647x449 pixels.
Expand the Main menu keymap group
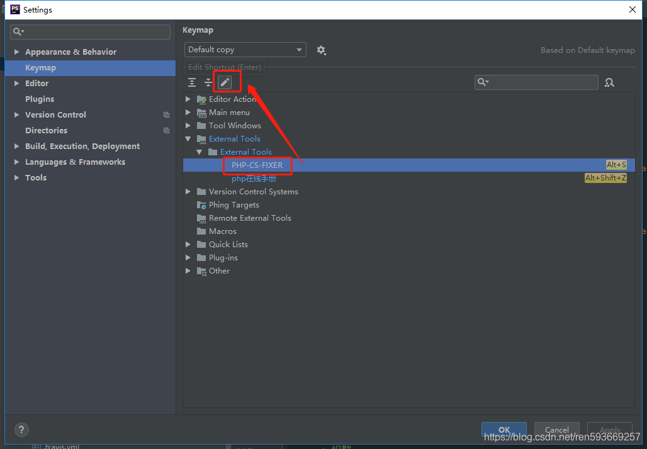coord(188,112)
